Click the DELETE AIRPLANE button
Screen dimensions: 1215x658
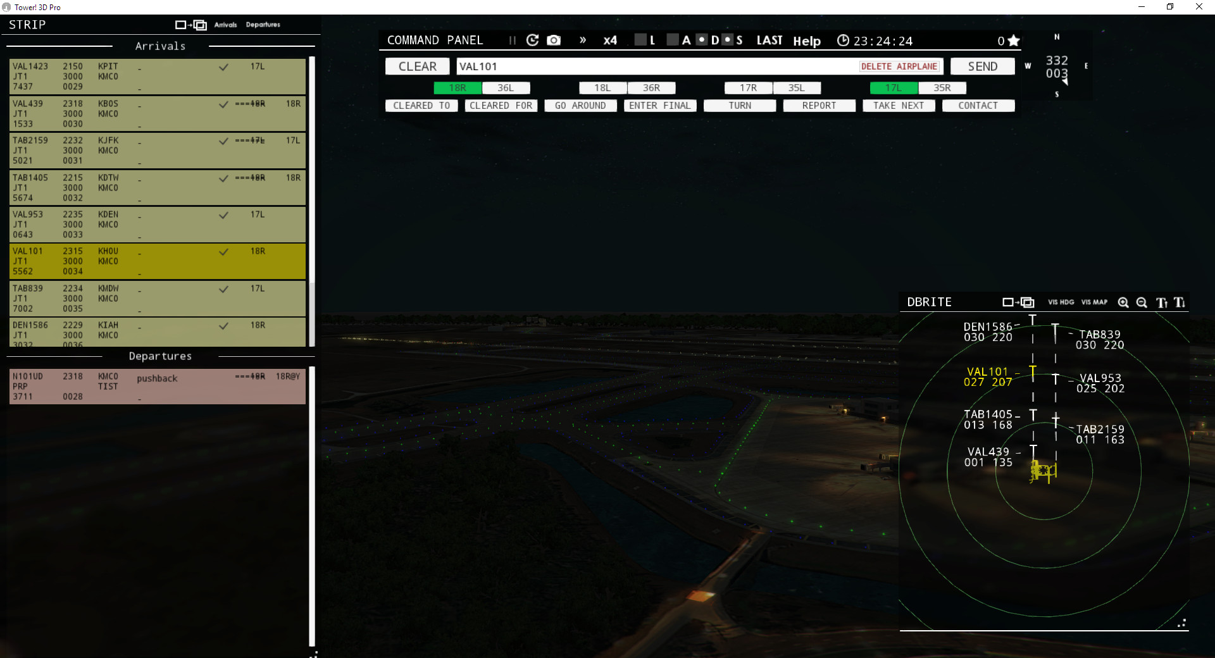(900, 66)
